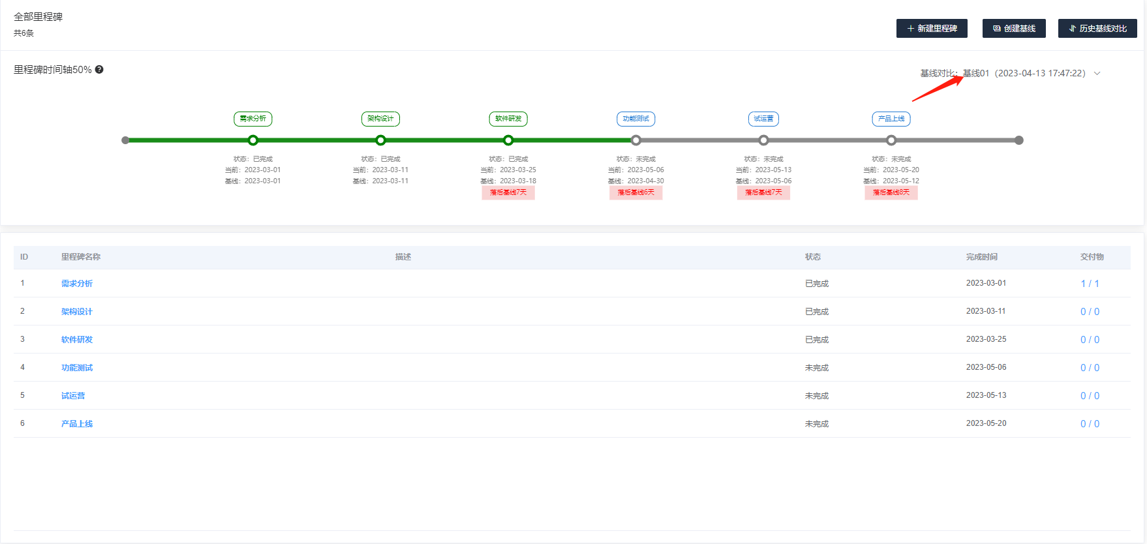Open the 需求分析 milestone link
The image size is (1147, 544).
pos(77,284)
